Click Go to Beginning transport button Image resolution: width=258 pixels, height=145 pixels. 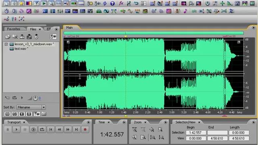click(x=51, y=130)
